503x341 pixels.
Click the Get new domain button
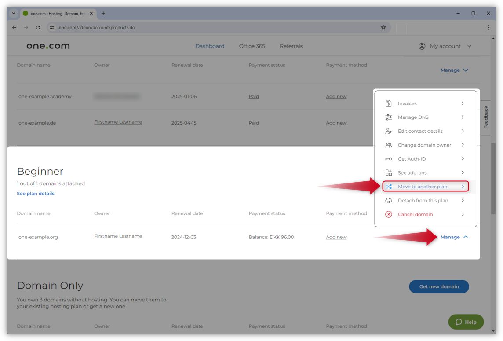click(438, 286)
